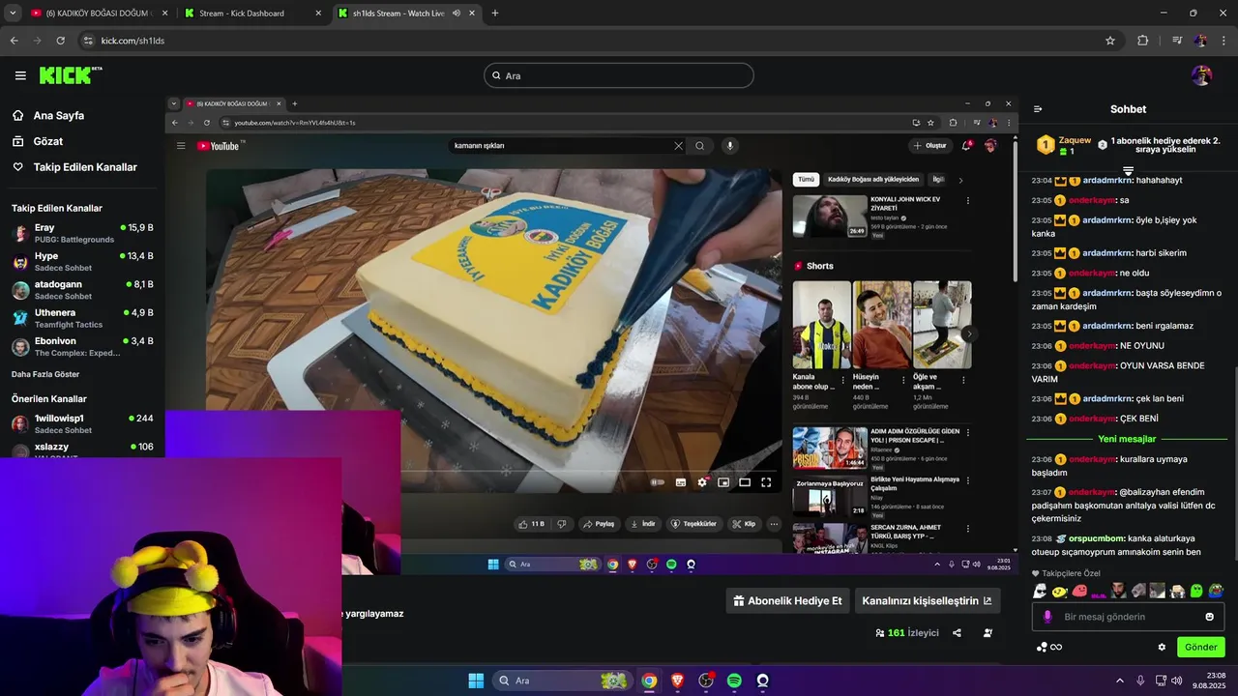1238x696 pixels.
Task: Click the Windows Start button
Action: [476, 681]
